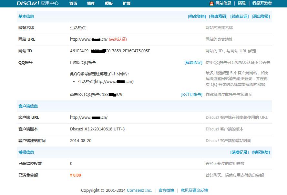This screenshot has width=287, height=195.
Task: Open the 首页 menu item
Action: pyautogui.click(x=73, y=4)
